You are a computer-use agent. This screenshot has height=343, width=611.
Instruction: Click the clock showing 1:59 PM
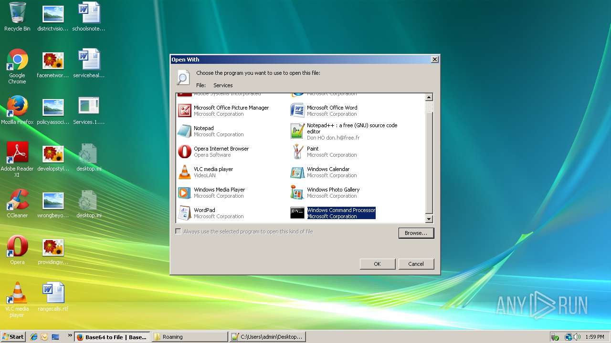[x=595, y=337]
